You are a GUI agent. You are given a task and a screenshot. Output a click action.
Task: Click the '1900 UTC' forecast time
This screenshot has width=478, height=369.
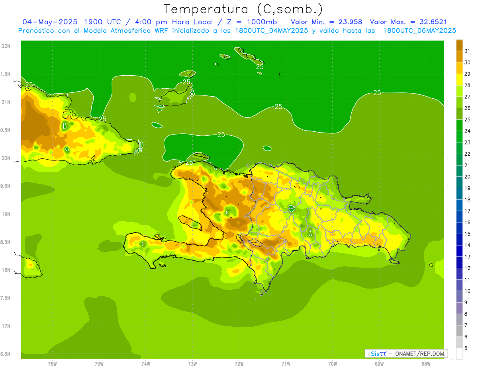(x=103, y=21)
